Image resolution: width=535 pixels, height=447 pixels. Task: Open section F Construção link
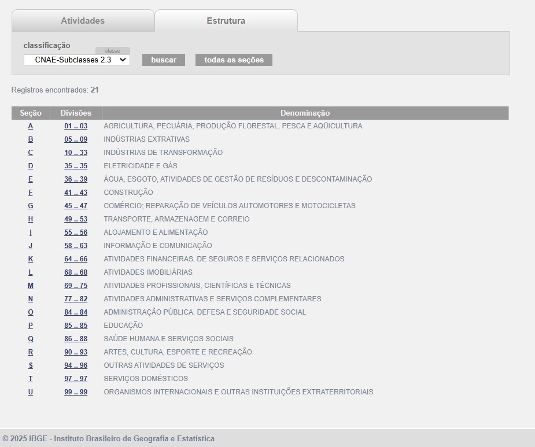click(31, 193)
